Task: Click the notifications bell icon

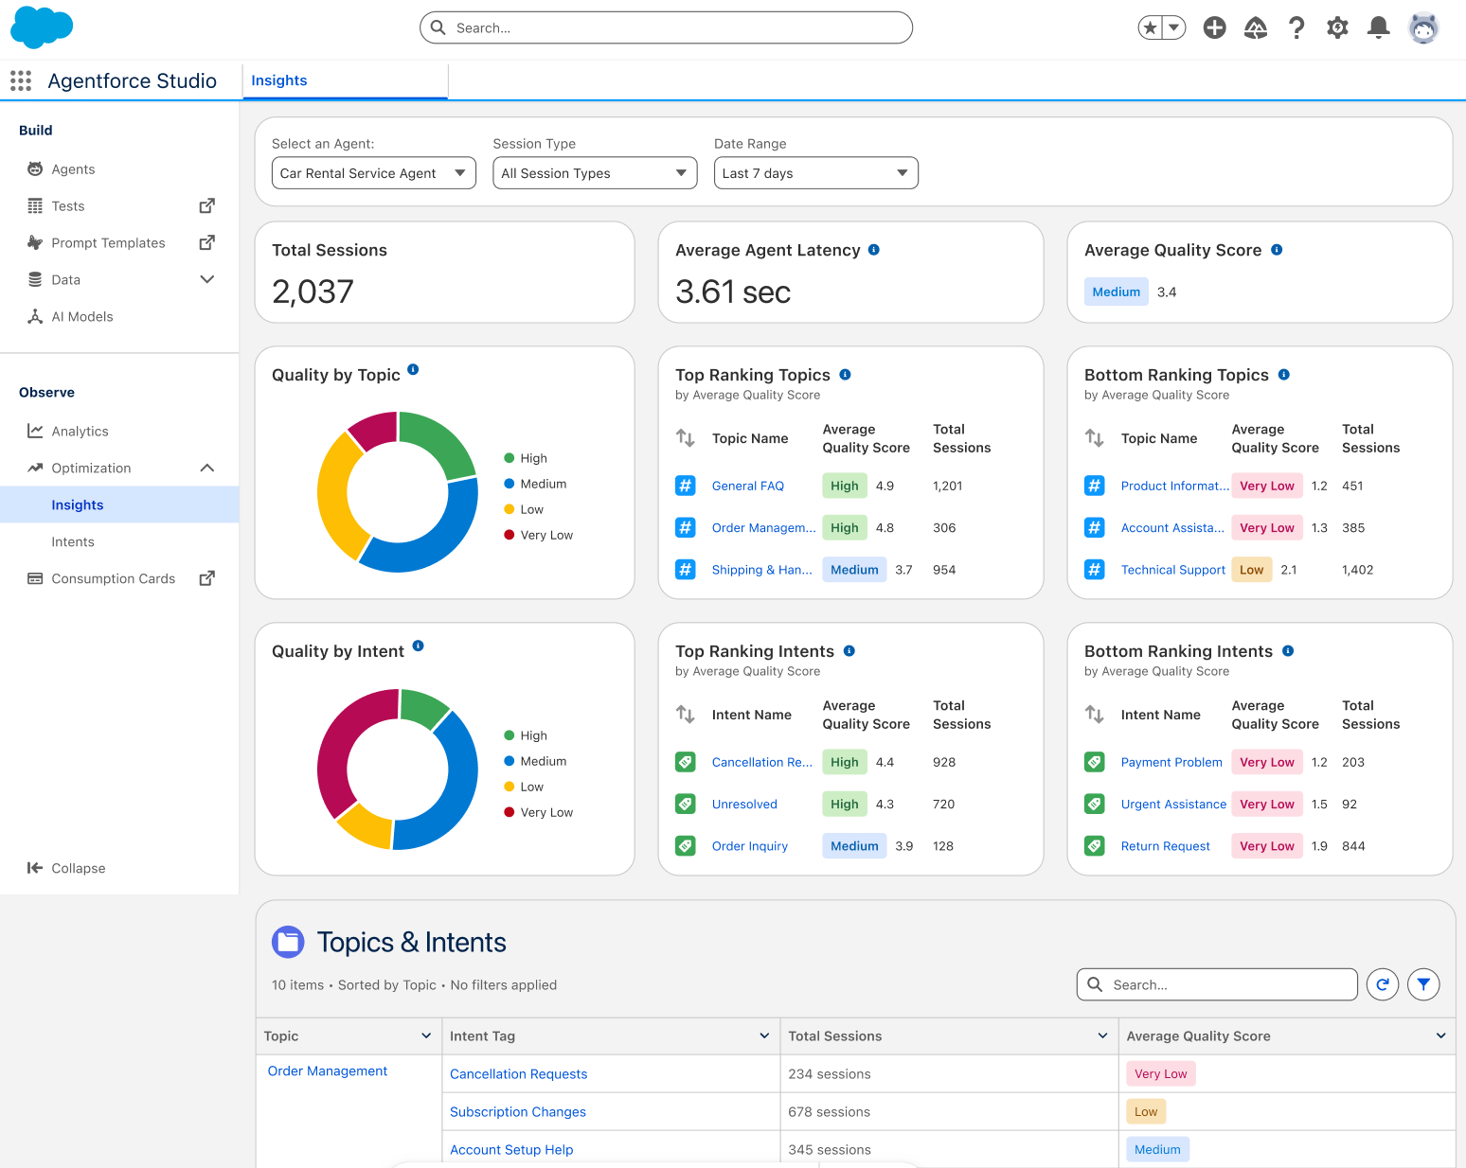Action: [x=1378, y=27]
